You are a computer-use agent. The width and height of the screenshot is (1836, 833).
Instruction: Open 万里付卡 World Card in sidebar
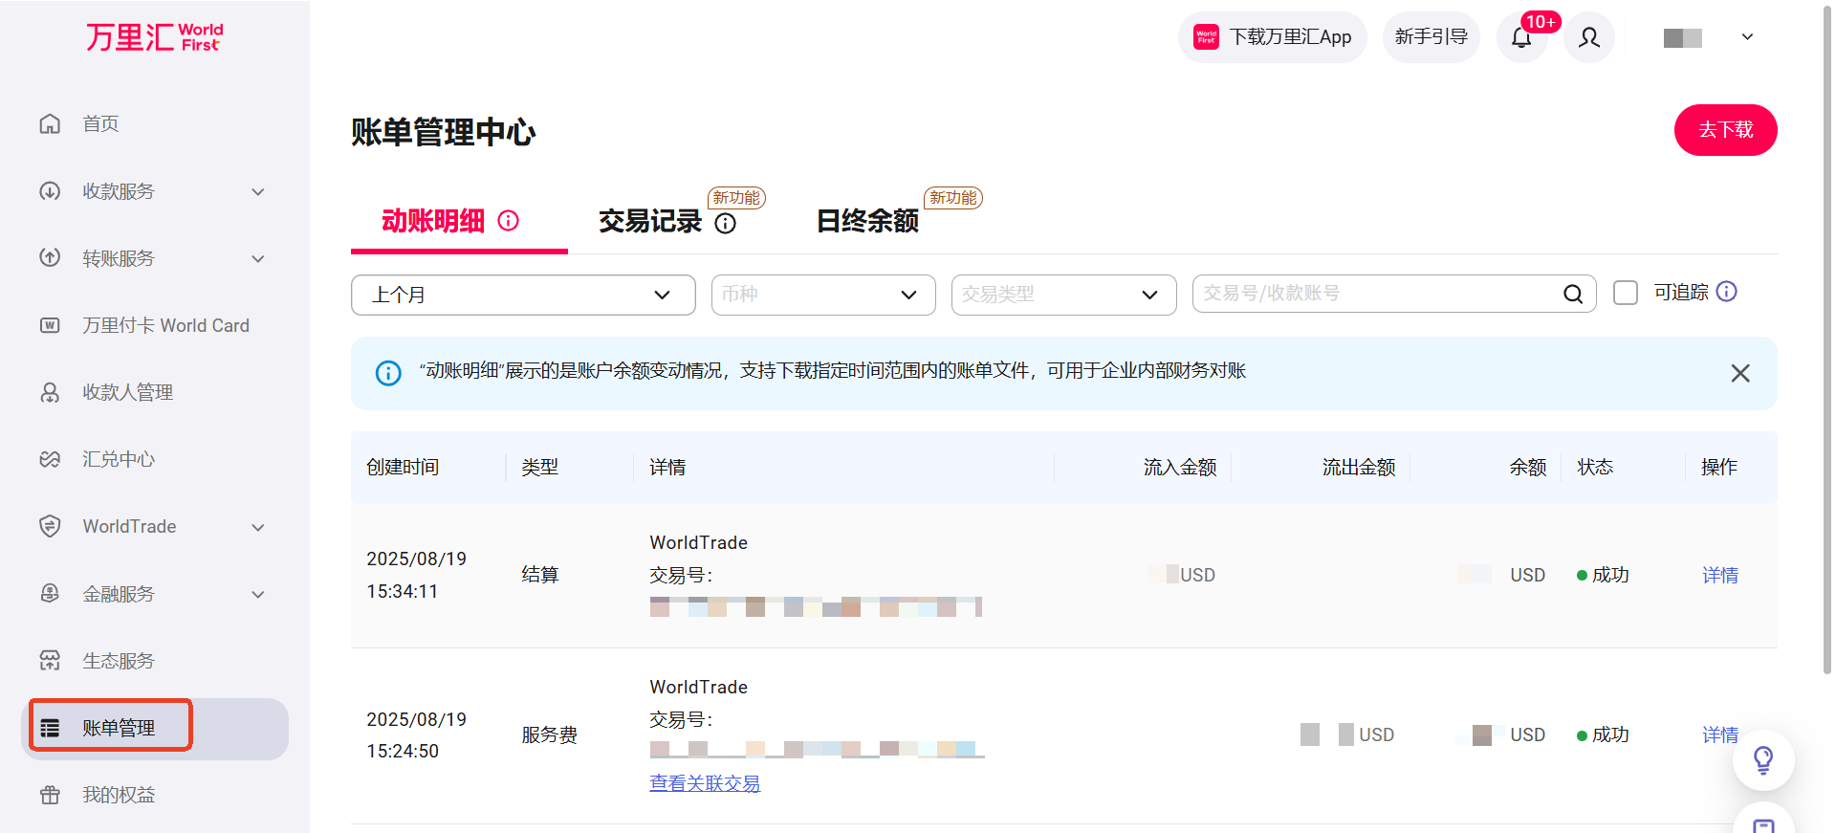[164, 325]
